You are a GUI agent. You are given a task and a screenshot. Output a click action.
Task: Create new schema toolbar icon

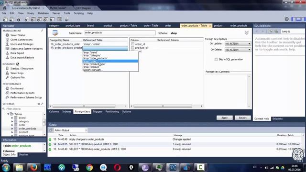click(27, 19)
